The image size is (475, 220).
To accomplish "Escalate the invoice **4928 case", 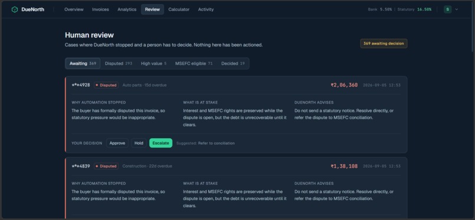I will [x=161, y=143].
